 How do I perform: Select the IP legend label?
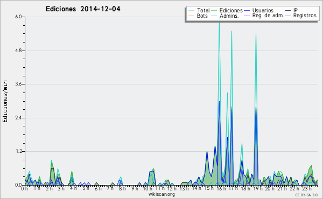click(296, 10)
